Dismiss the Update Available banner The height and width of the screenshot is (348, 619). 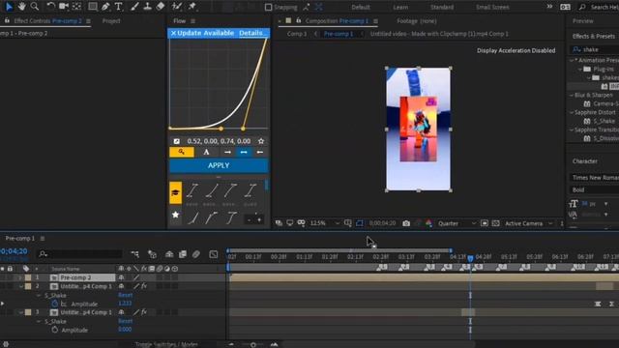tap(173, 33)
